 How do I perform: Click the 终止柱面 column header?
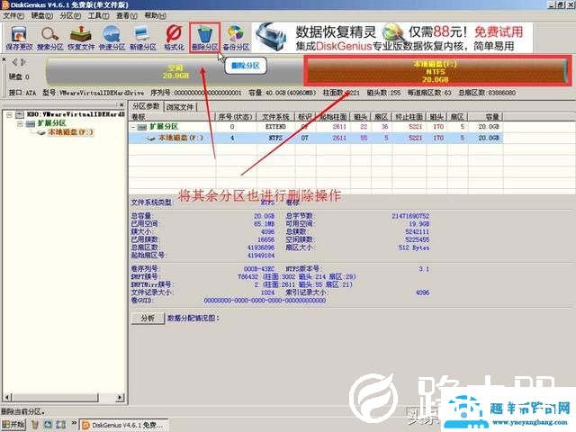[x=409, y=117]
